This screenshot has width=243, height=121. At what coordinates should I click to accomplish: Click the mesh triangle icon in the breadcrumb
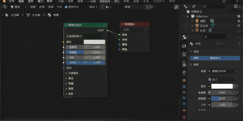pos(28,15)
